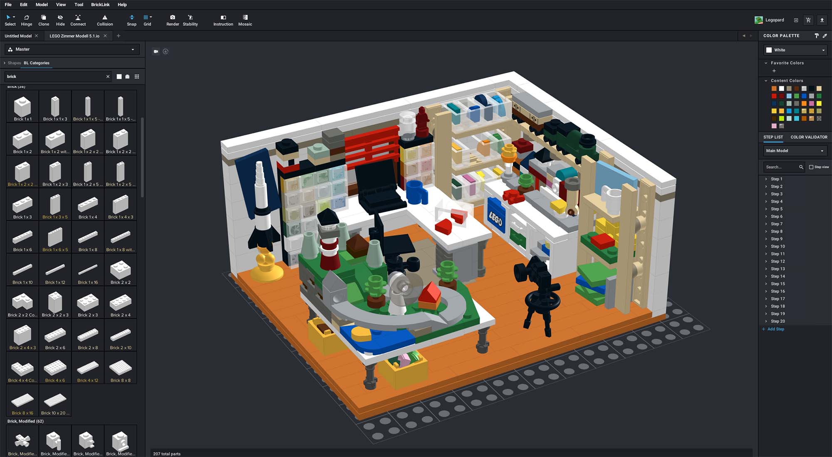Open the Master palette dropdown
832x457 pixels.
pos(72,49)
